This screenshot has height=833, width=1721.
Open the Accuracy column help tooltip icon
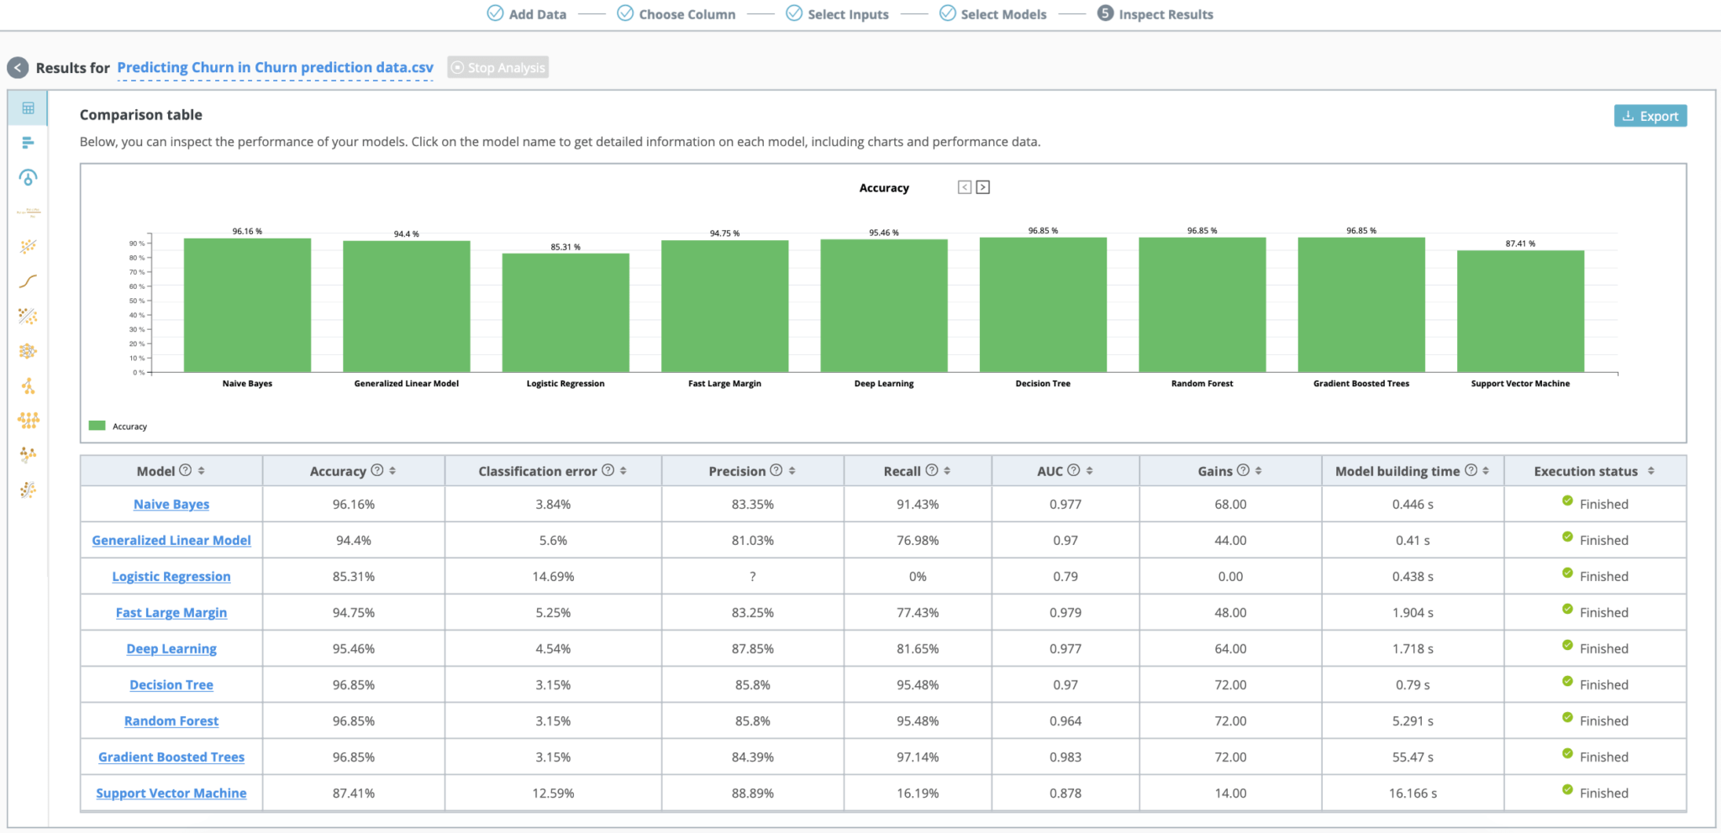pos(376,471)
